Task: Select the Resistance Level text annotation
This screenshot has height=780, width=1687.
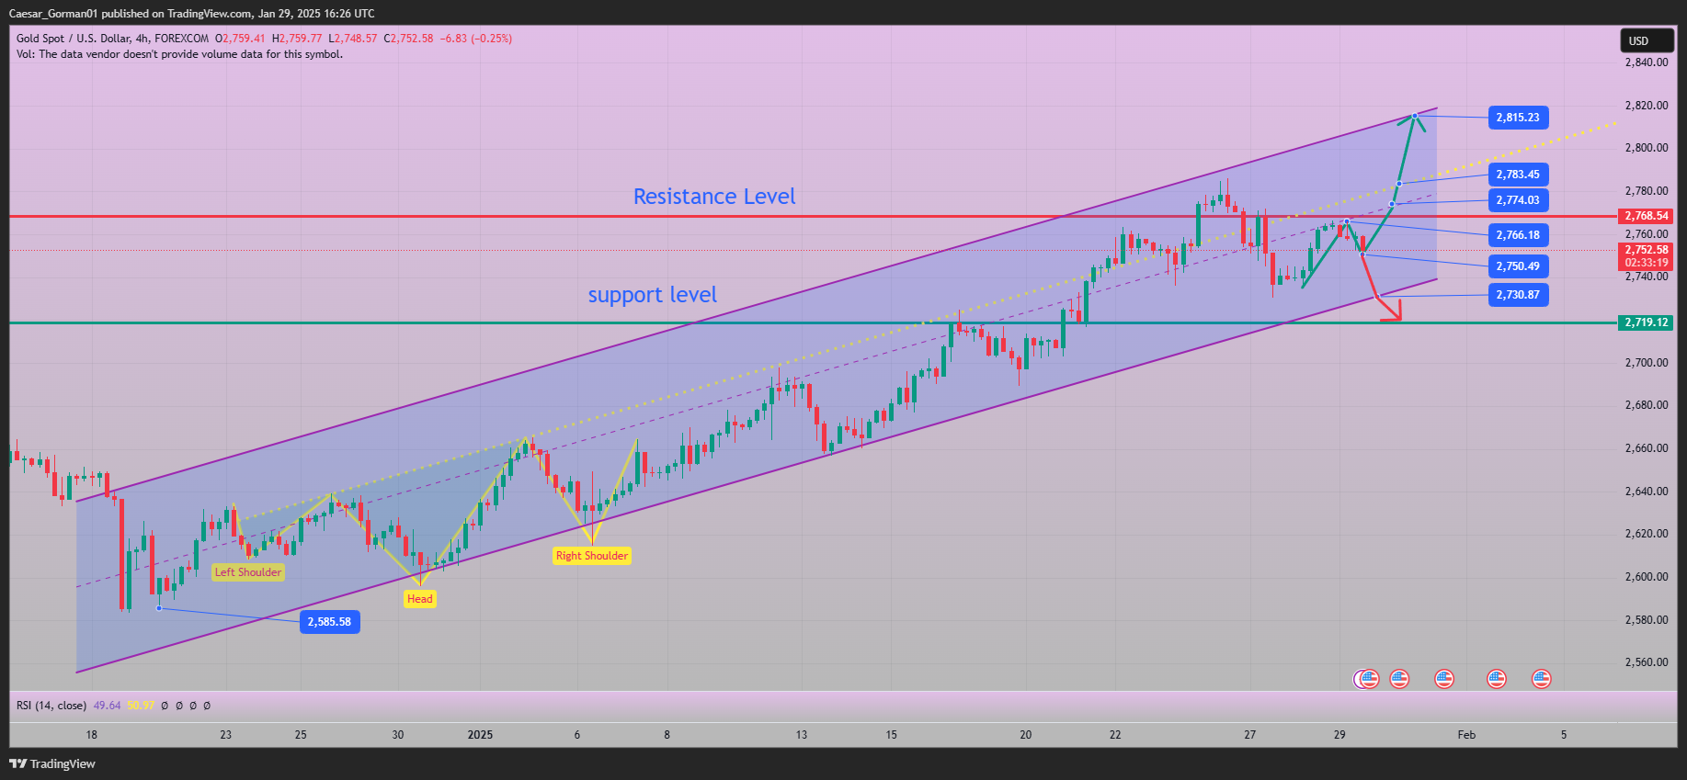Action: tap(714, 197)
